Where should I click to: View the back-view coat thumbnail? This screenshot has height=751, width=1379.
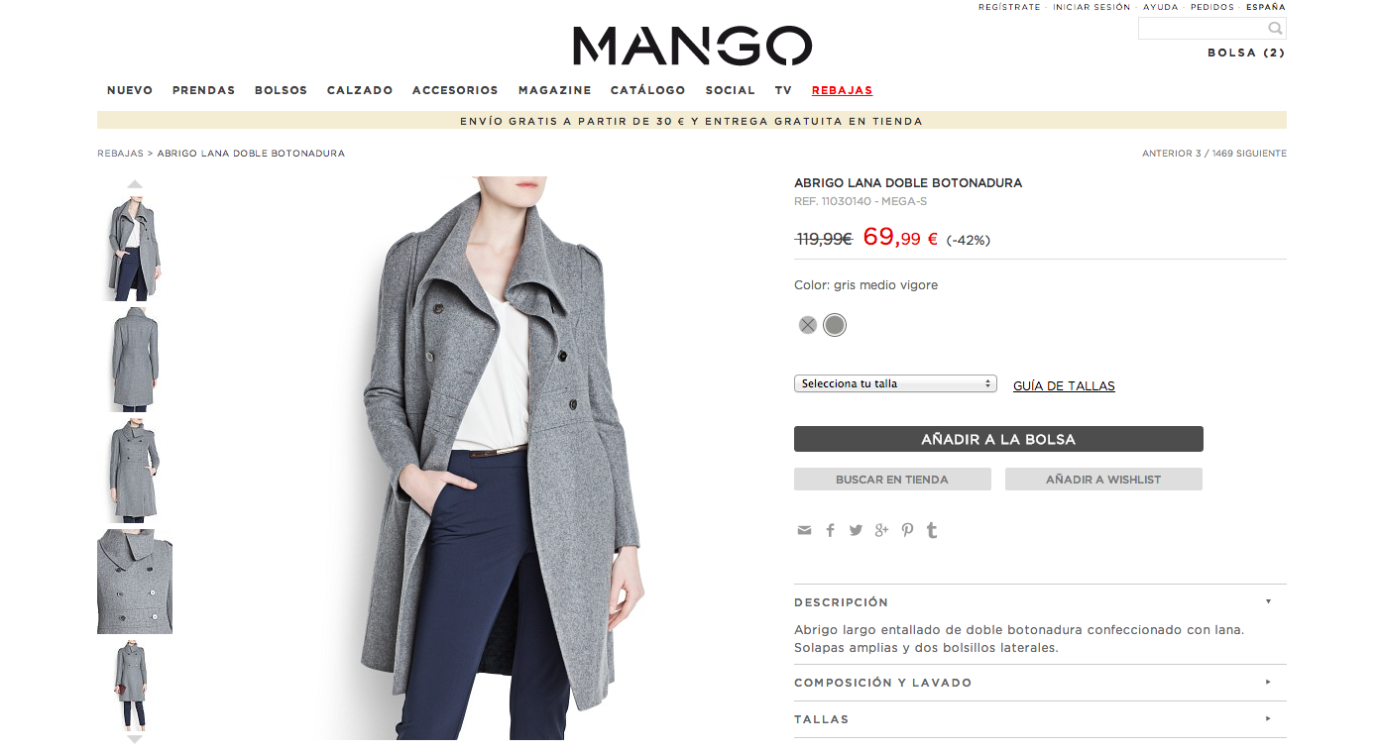pyautogui.click(x=134, y=359)
